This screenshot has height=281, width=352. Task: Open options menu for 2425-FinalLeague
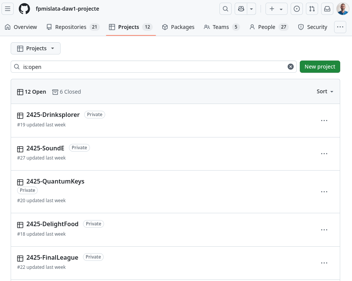pos(324,263)
